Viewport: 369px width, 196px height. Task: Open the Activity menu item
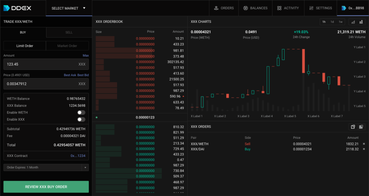[x=288, y=8]
